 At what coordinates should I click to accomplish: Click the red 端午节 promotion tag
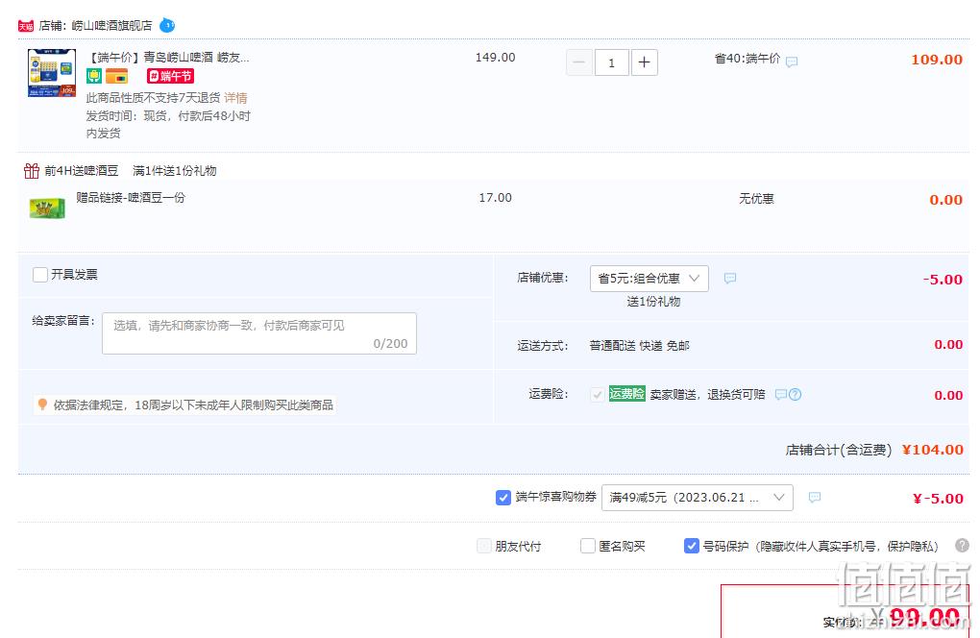pos(170,76)
